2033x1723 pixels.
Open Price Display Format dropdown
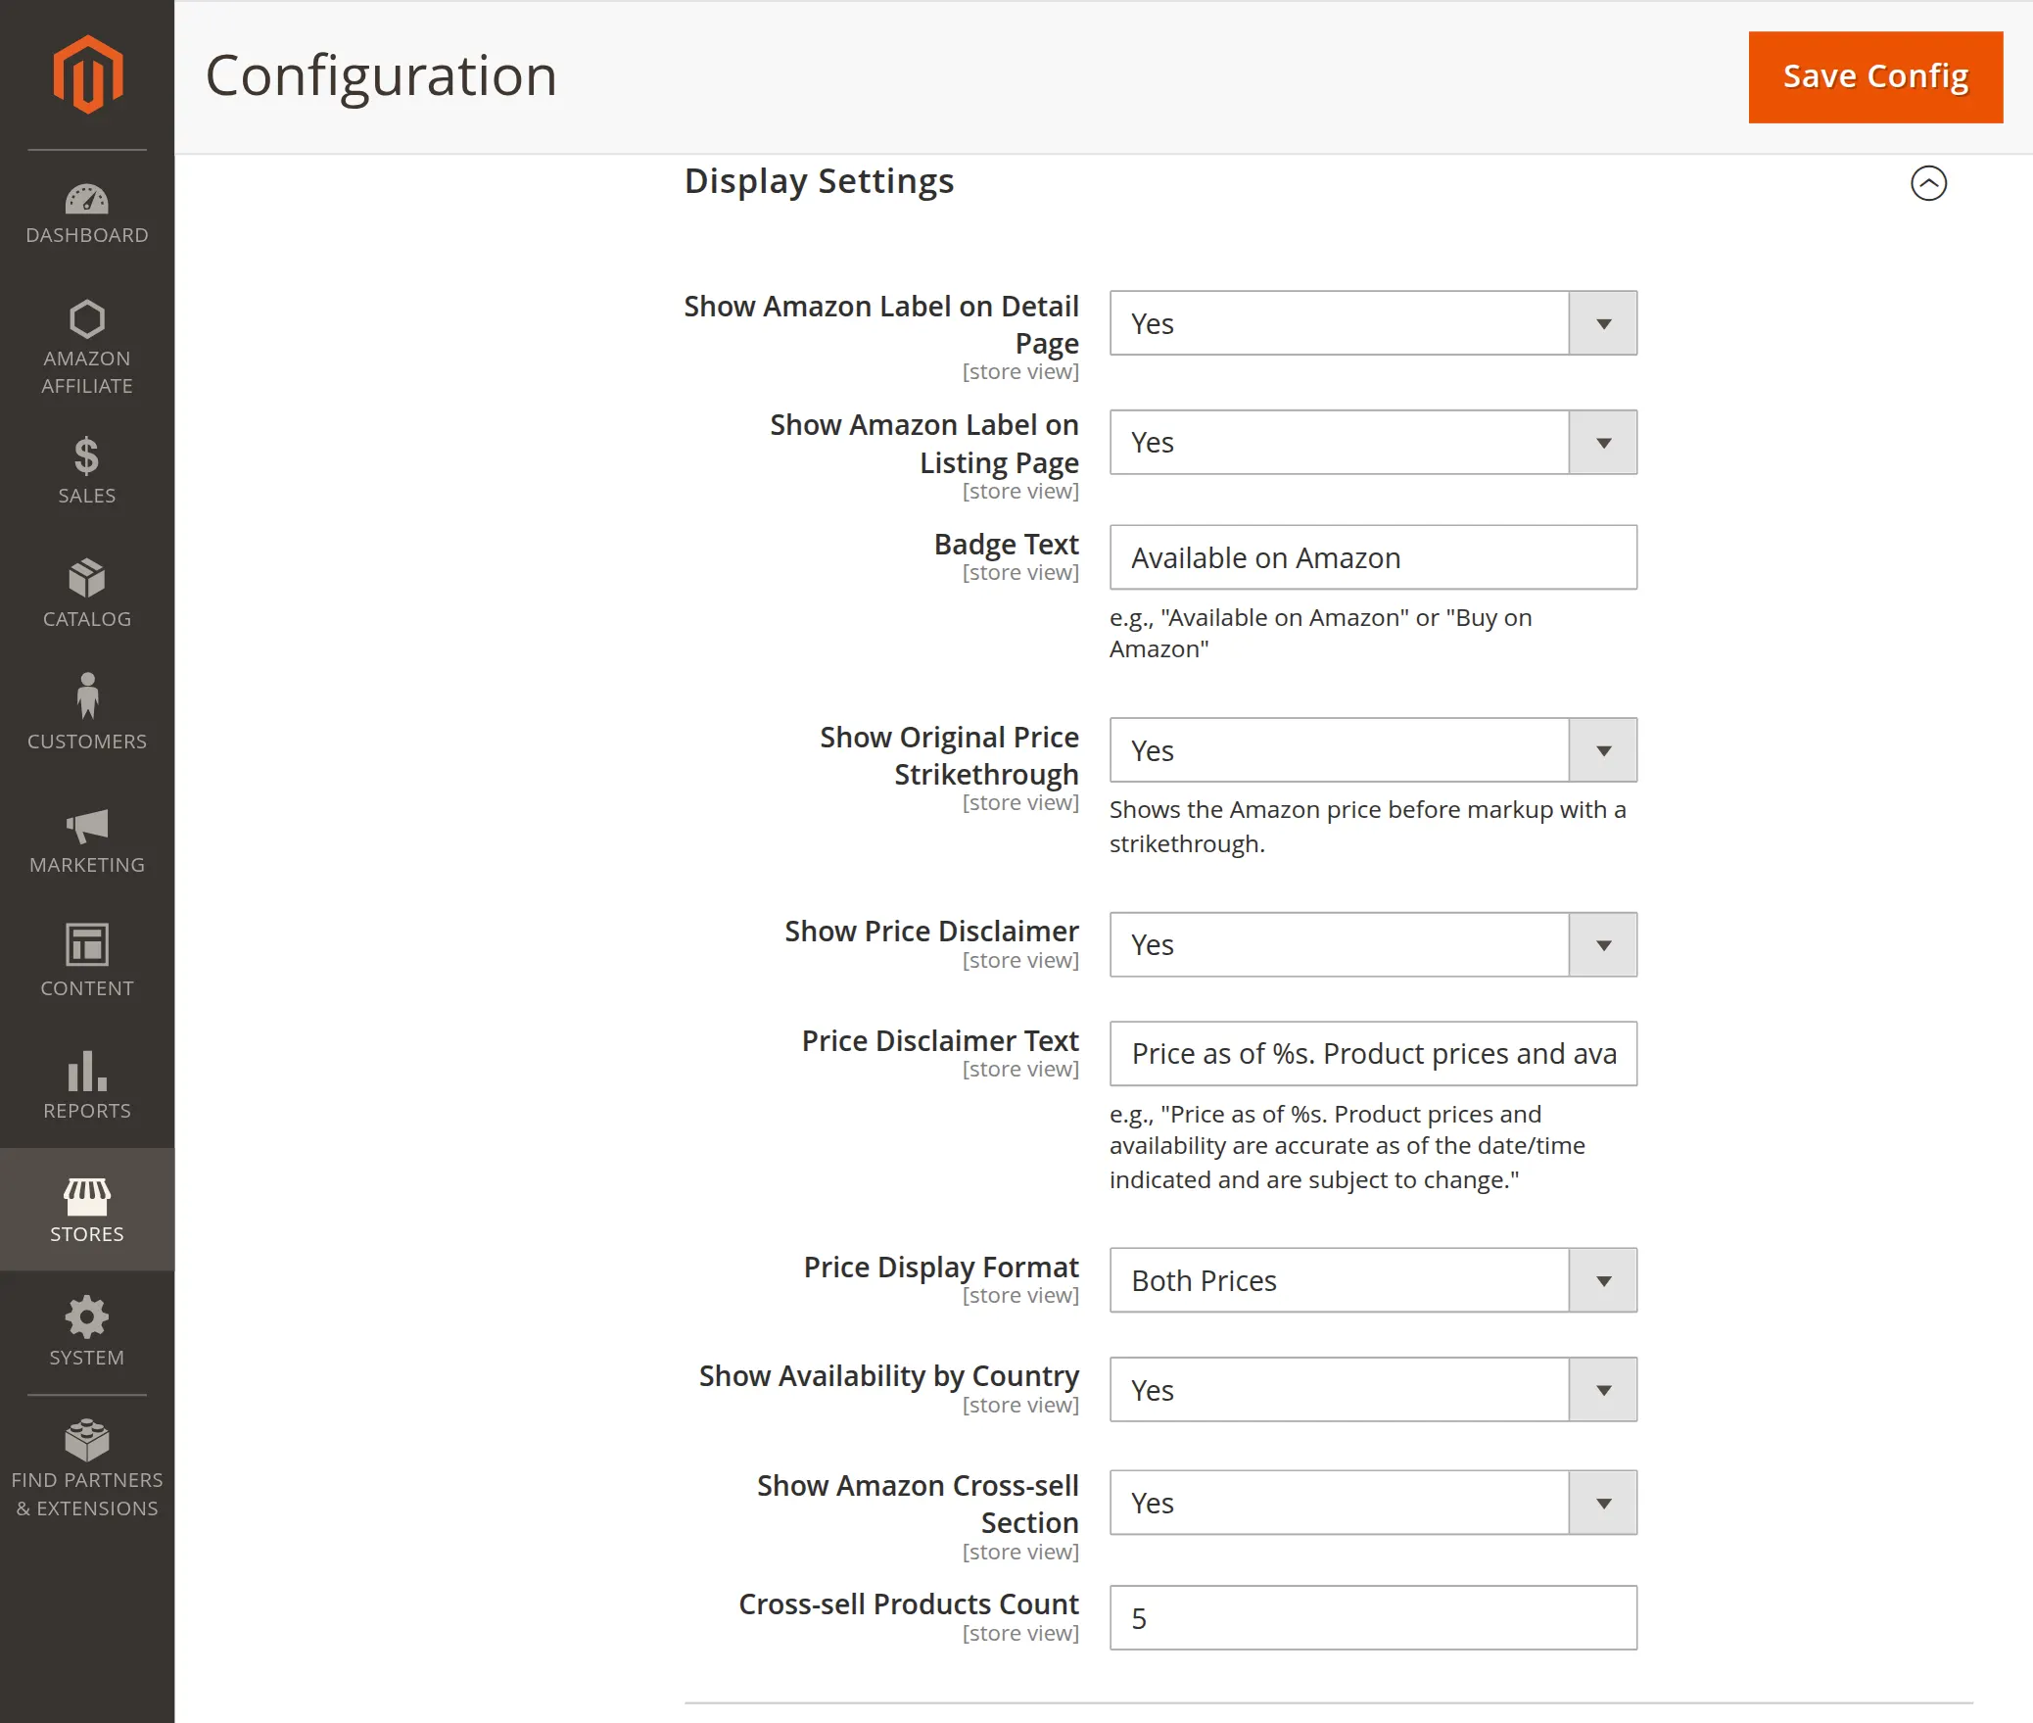coord(1373,1280)
